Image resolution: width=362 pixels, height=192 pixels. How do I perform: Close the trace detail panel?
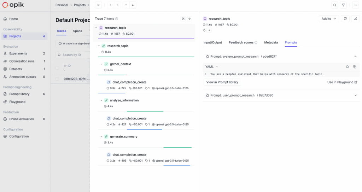[x=99, y=5]
